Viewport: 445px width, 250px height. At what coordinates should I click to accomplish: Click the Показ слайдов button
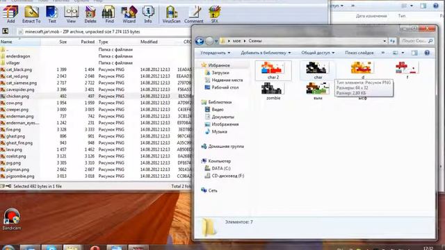359,53
